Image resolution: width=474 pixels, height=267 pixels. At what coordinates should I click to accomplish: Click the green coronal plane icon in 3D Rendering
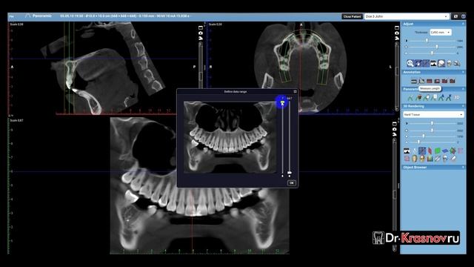438,151
